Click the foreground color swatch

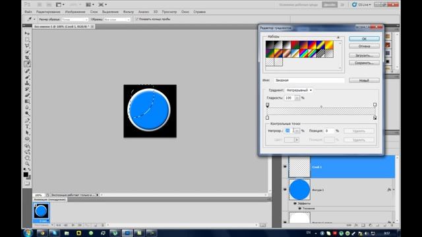26,174
